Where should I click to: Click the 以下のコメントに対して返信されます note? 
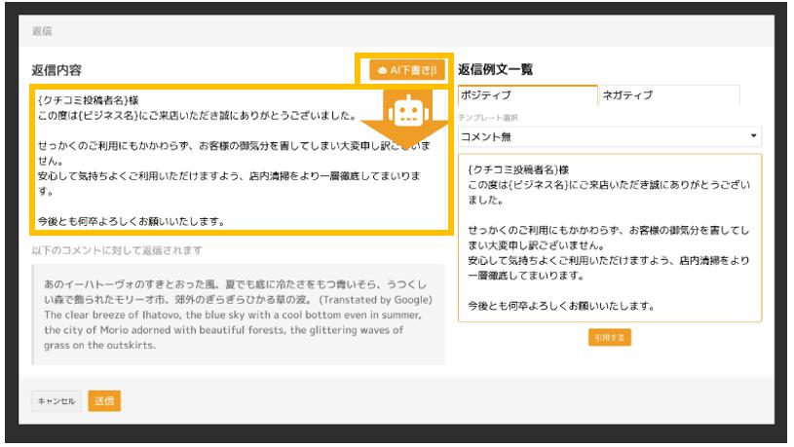(x=117, y=250)
